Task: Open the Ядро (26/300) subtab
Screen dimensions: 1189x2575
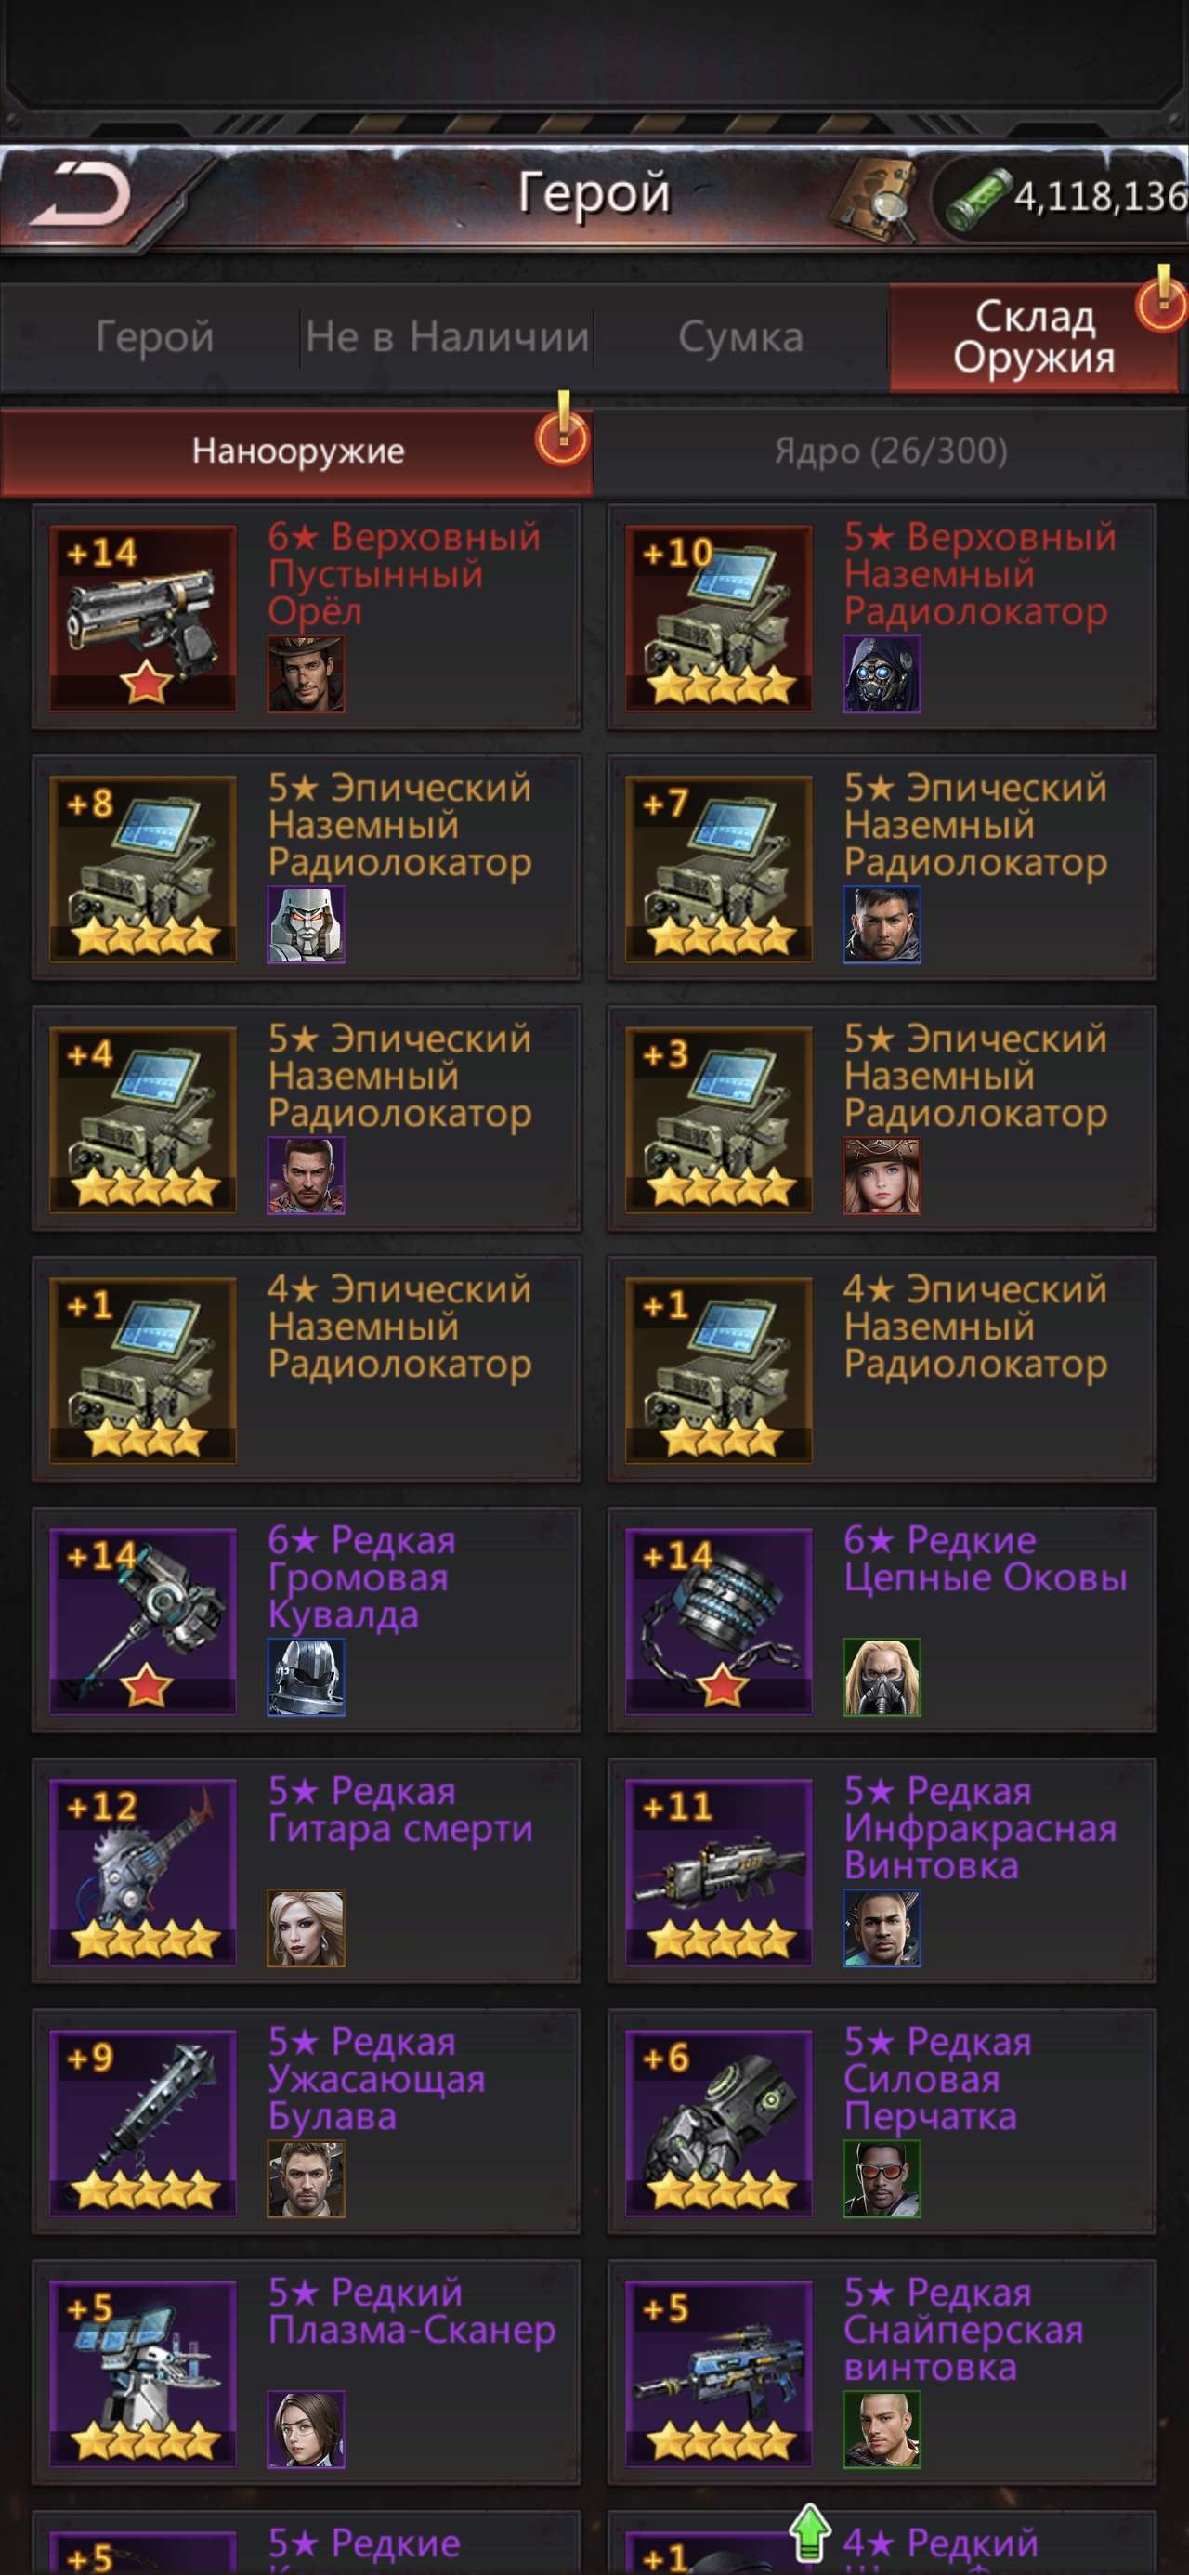Action: [891, 451]
